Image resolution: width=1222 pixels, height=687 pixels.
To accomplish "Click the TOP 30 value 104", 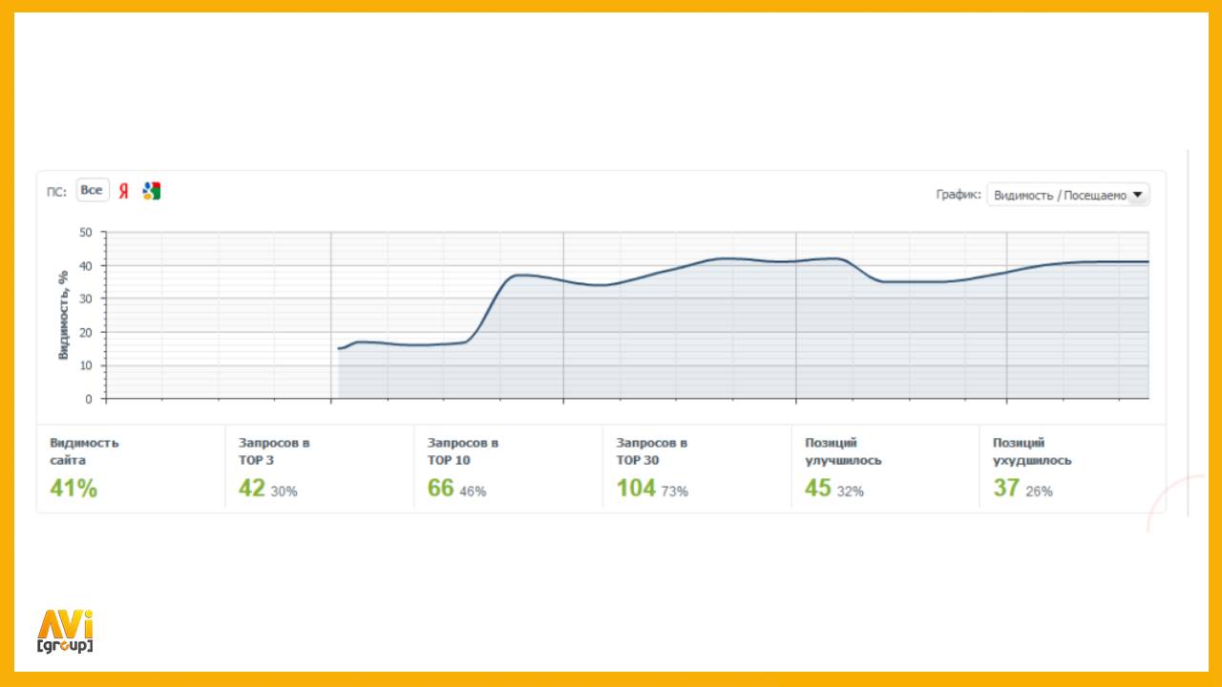I will pos(636,489).
